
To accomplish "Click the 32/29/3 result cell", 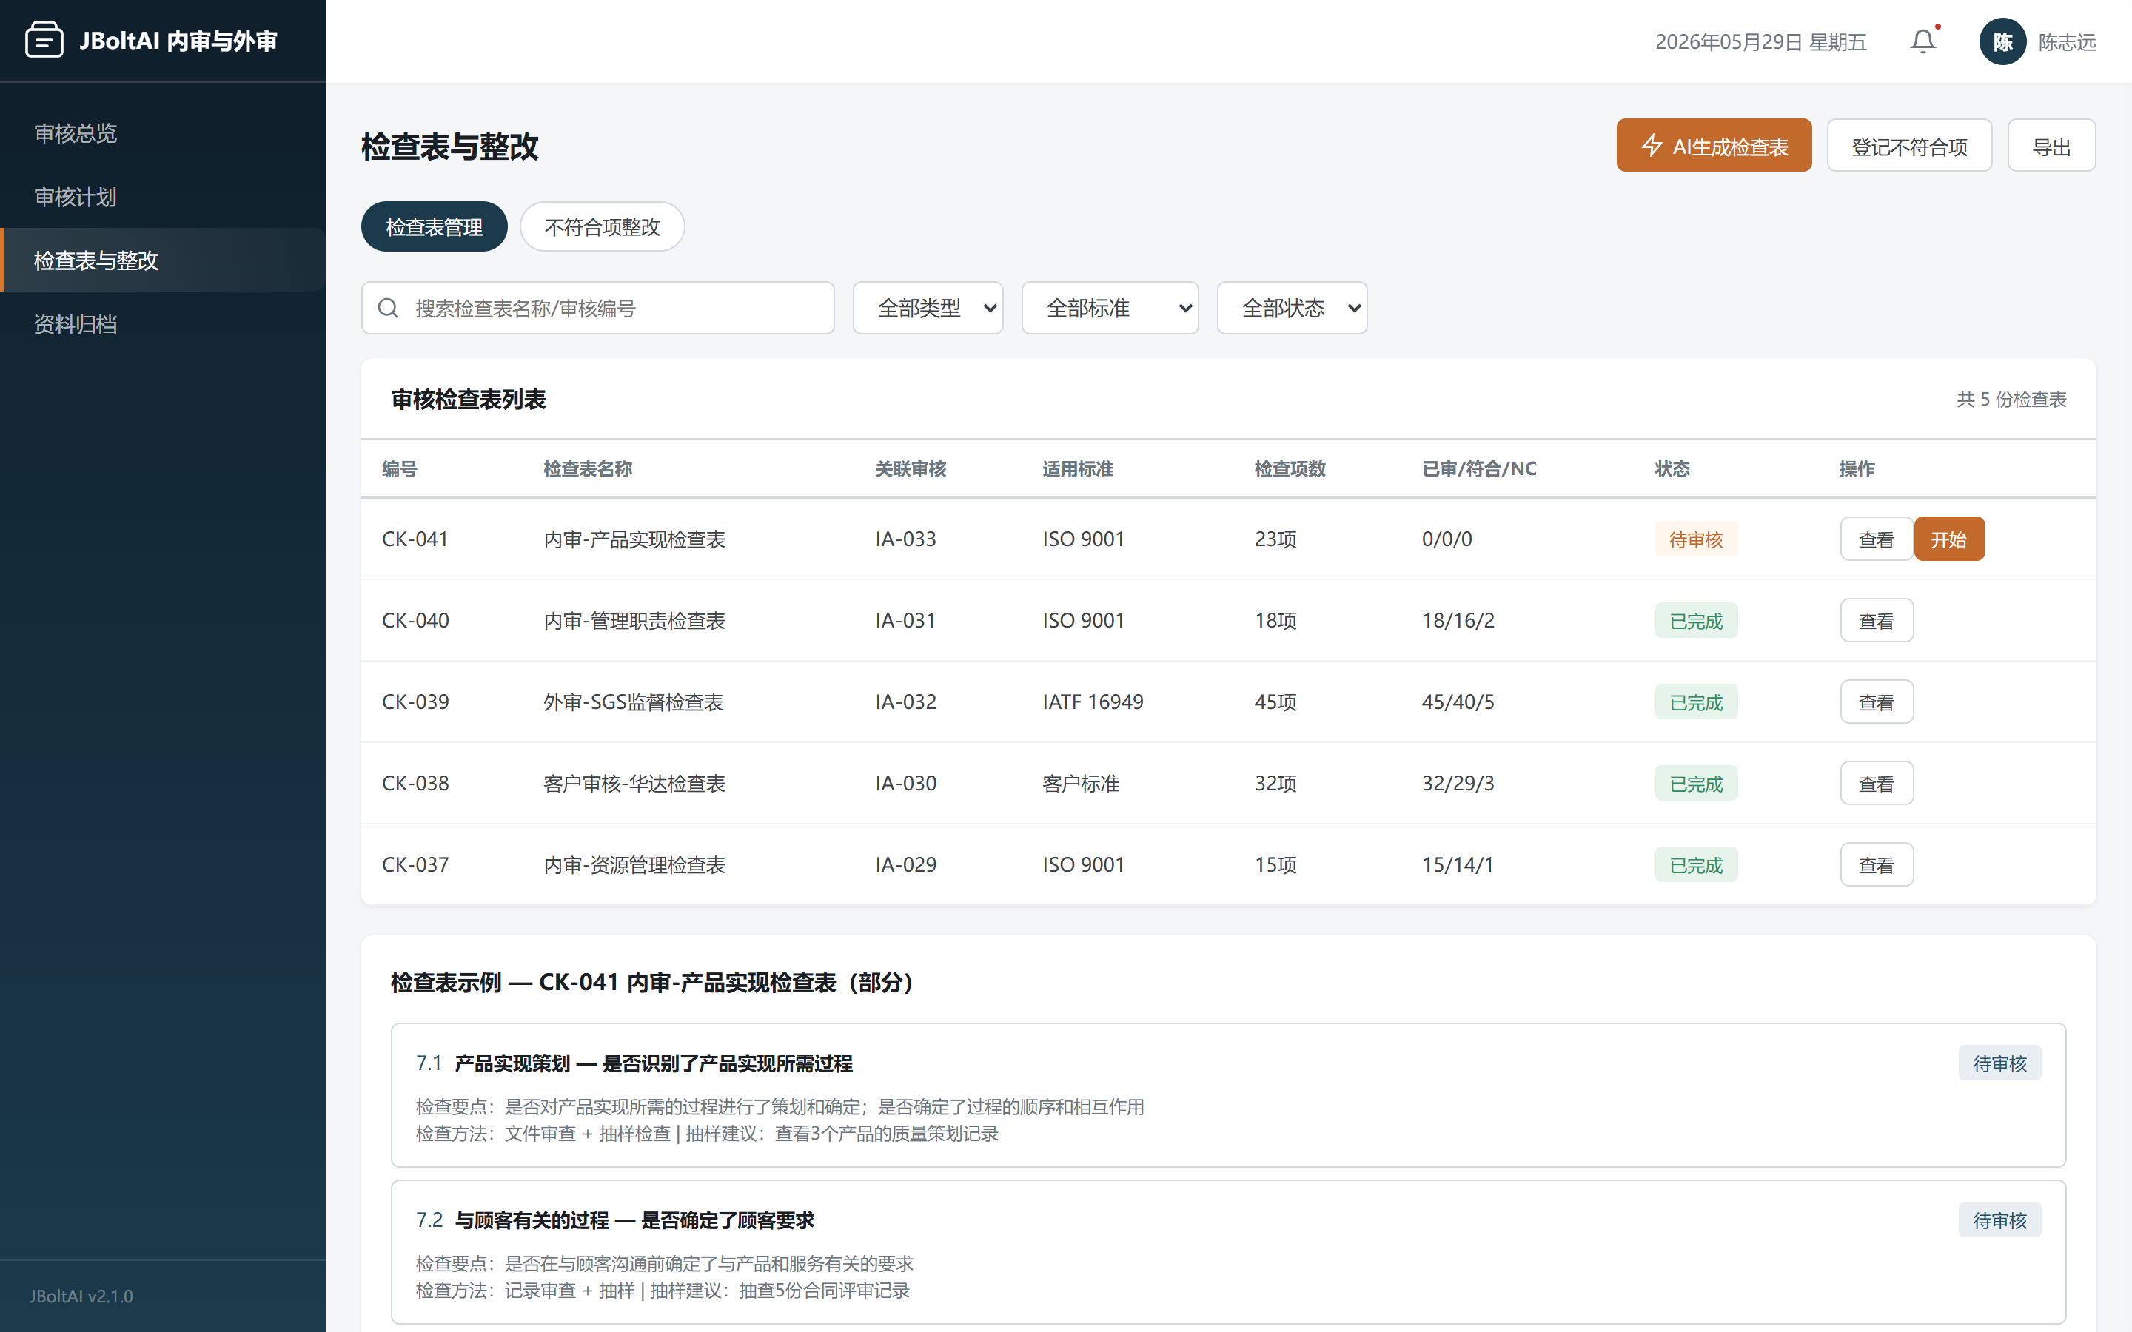I will tap(1458, 783).
